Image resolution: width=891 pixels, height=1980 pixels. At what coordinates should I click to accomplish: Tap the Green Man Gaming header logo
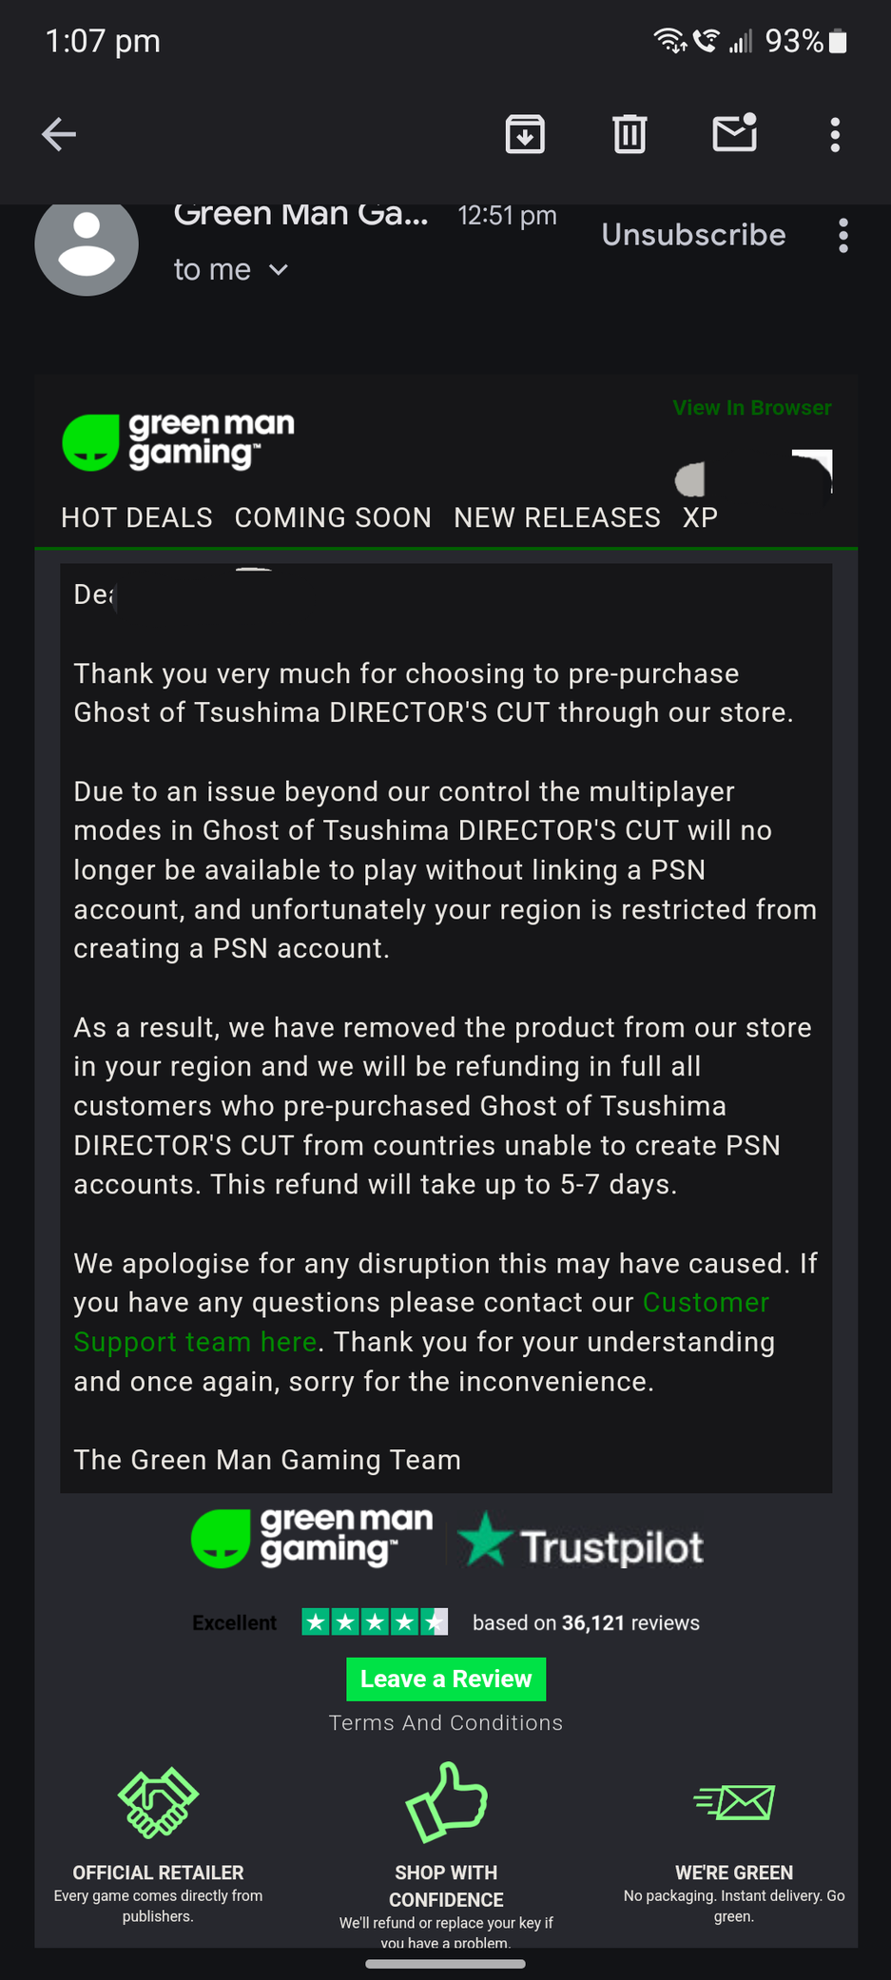point(179,441)
